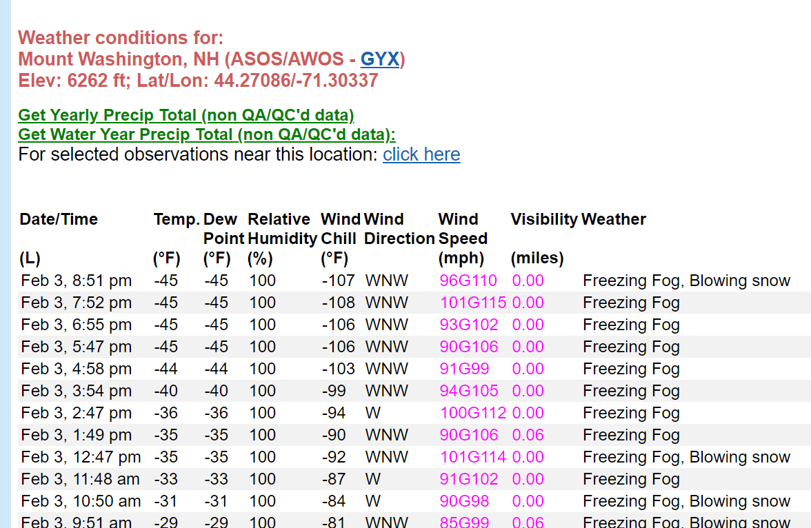Viewport: 811px width, 528px height.
Task: Open Get Yearly Precip Total link
Action: (186, 115)
